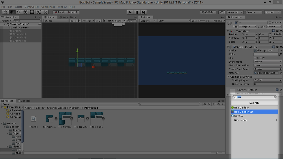Open the Draw Mode dropdown

tap(268, 62)
